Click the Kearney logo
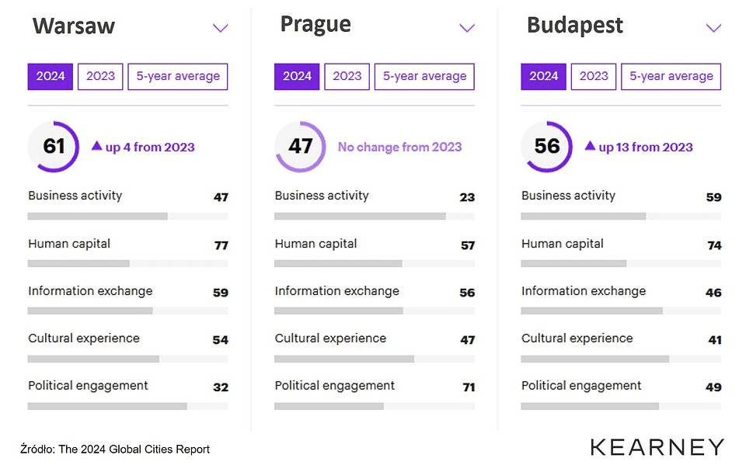 [657, 447]
